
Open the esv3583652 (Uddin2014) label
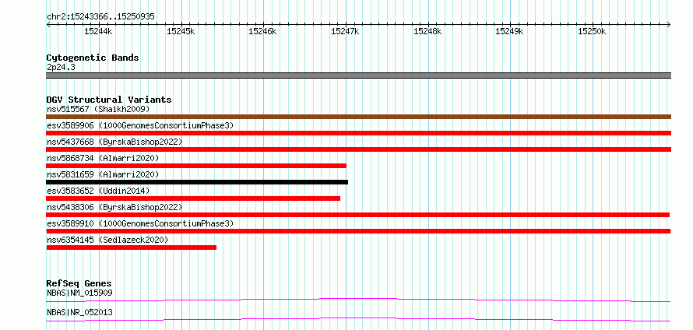[98, 191]
